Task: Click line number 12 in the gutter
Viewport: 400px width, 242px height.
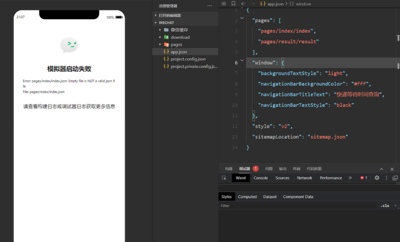Action: (235, 126)
